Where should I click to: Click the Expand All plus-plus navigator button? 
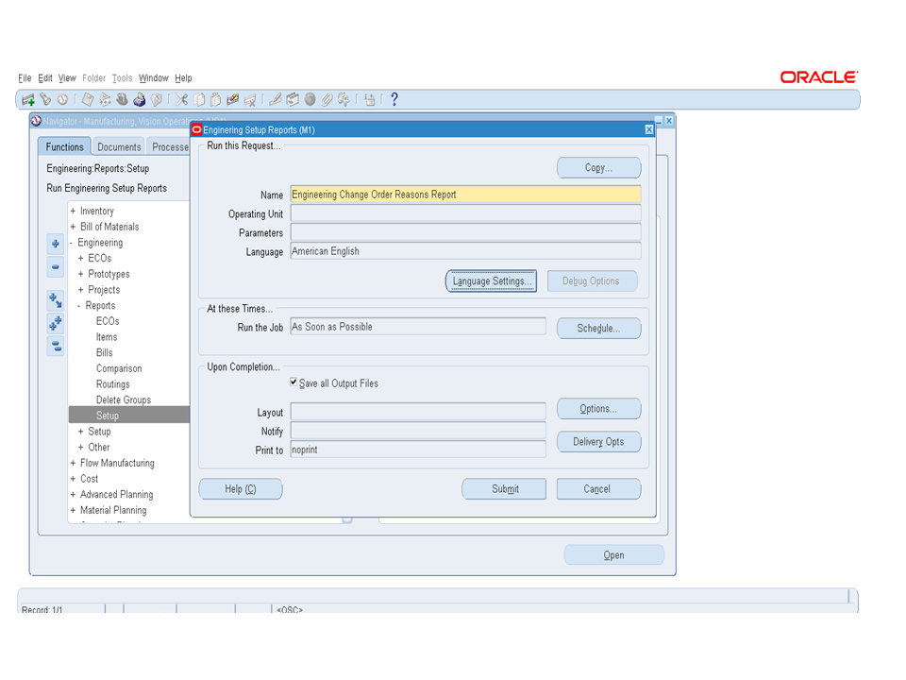click(x=57, y=323)
